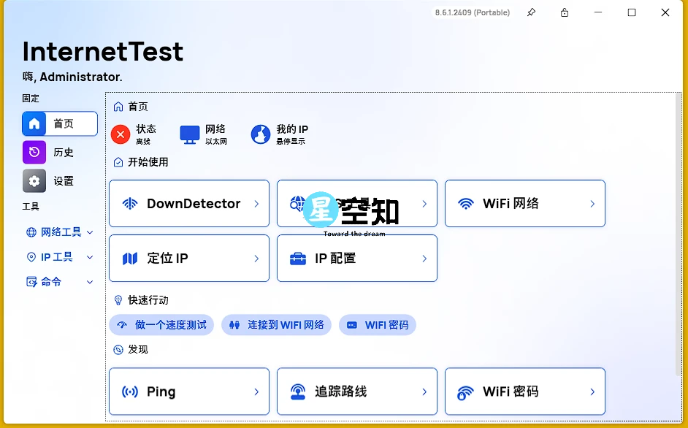The height and width of the screenshot is (428, 688).
Task: Open the 历史 history page icon
Action: point(34,152)
